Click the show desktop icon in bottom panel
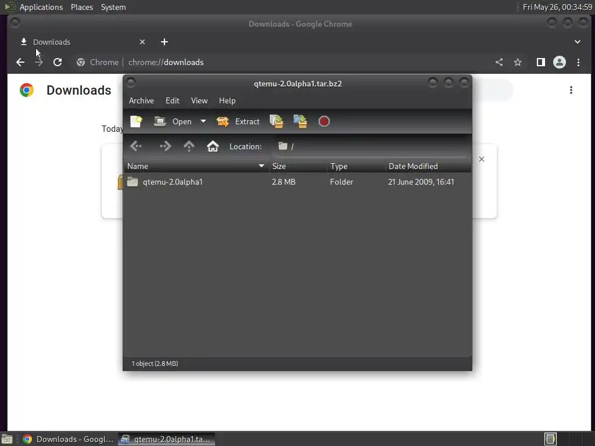This screenshot has width=595, height=446. 7,439
